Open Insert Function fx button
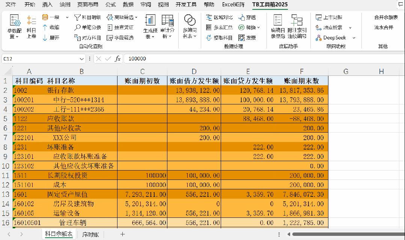Viewport: 405px width, 240px height. click(x=117, y=59)
